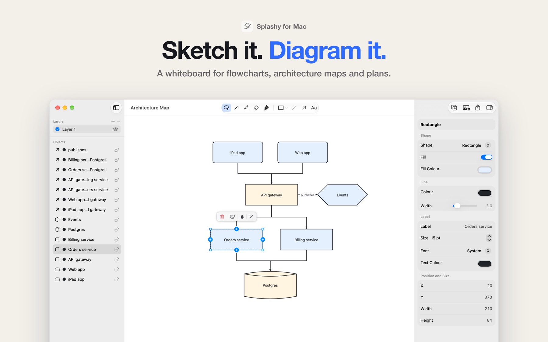Viewport: 548px width, 342px height.
Task: Toggle the Fill switch
Action: point(486,157)
